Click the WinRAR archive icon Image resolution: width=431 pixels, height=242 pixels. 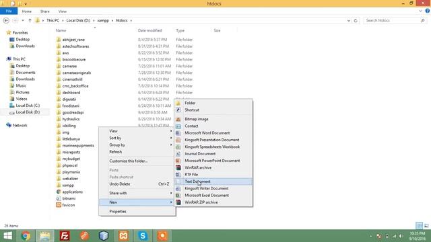(x=178, y=167)
